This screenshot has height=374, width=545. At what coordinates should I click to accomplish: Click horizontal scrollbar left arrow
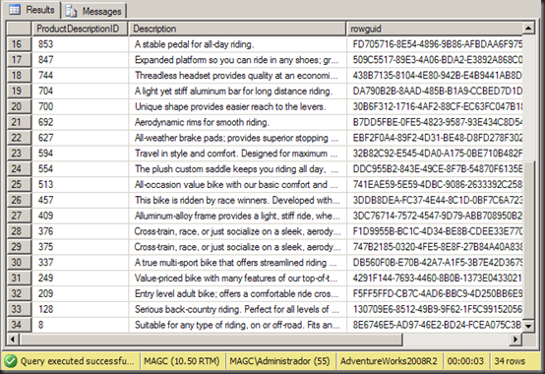(13, 339)
